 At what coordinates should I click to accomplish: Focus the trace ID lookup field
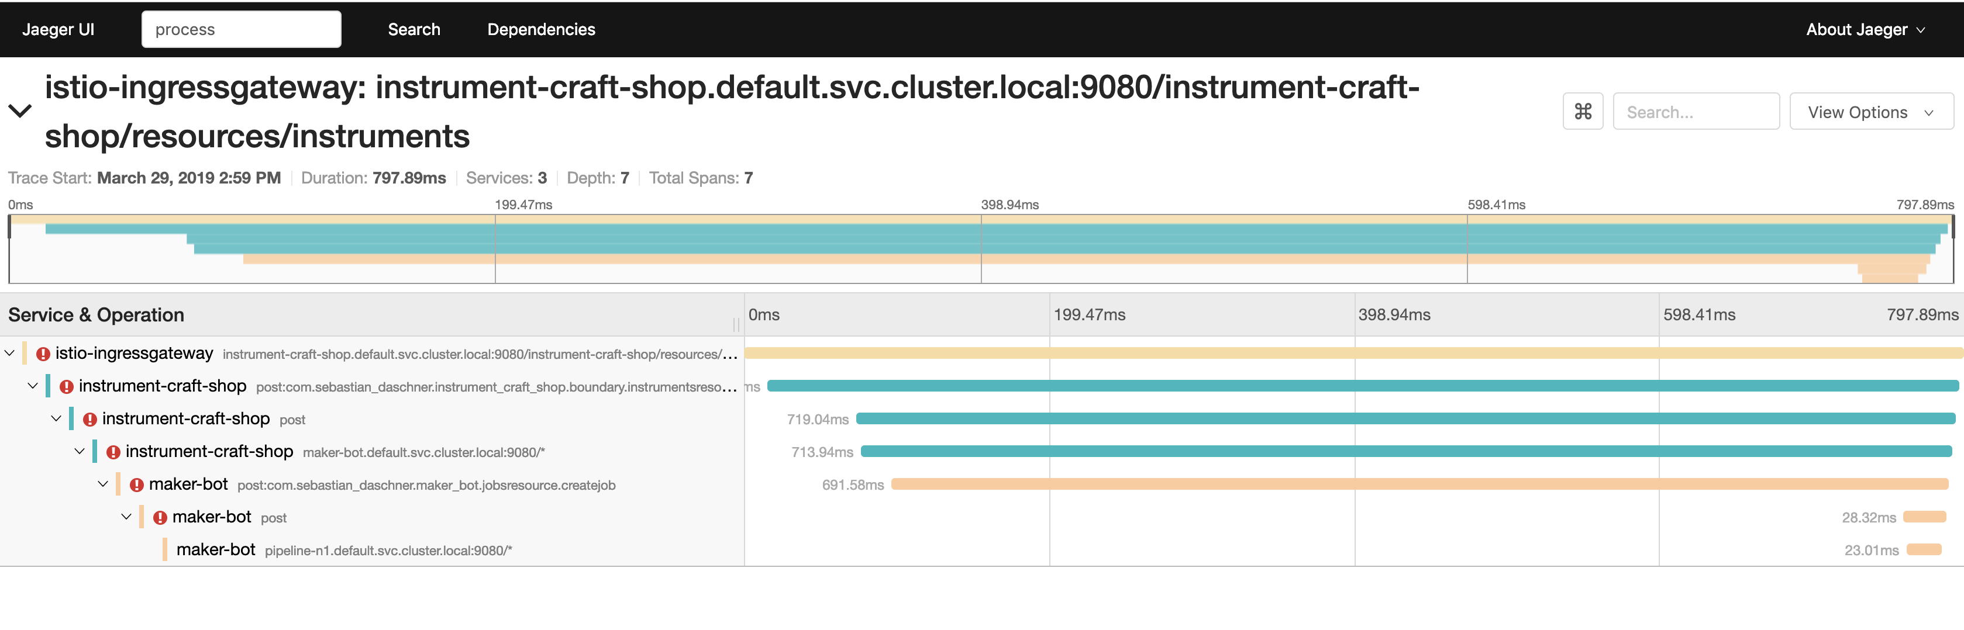pos(241,30)
